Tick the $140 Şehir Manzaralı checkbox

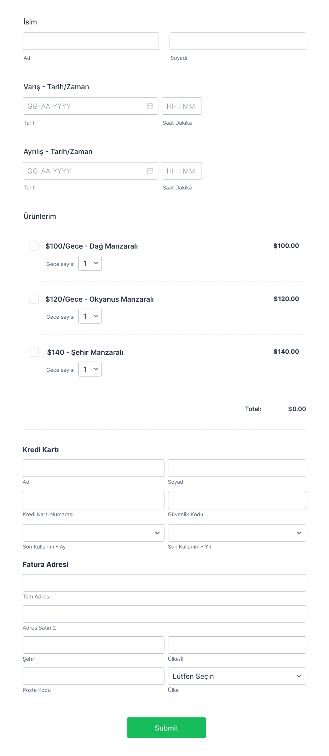pos(34,352)
